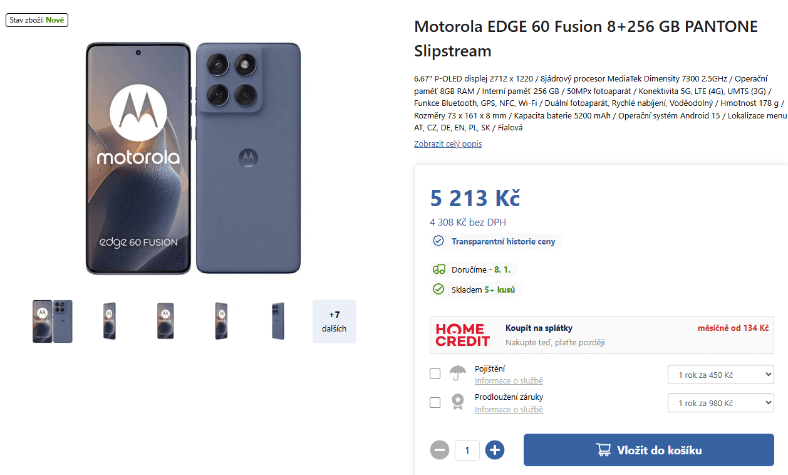Expand full description via Zobrazit celý popis

coord(448,144)
